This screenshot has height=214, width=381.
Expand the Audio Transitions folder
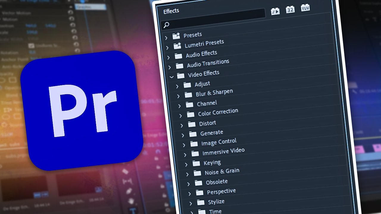pos(169,67)
